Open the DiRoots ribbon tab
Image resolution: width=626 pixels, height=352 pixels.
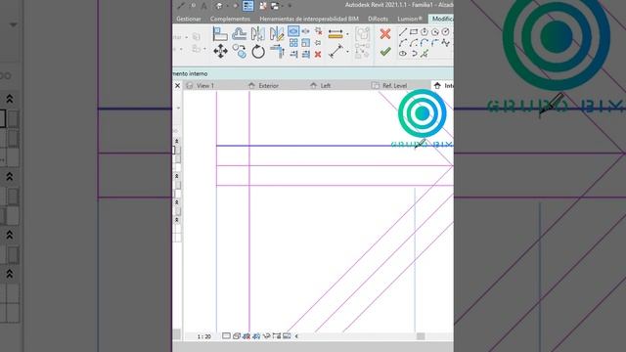pos(378,19)
